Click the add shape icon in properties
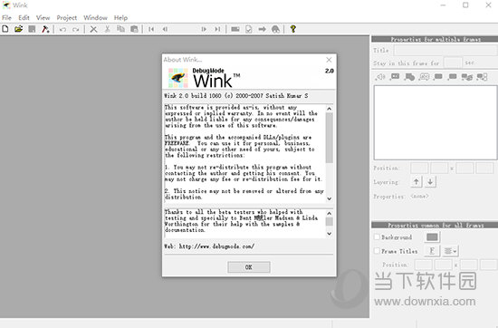The image size is (498, 328). 409,77
